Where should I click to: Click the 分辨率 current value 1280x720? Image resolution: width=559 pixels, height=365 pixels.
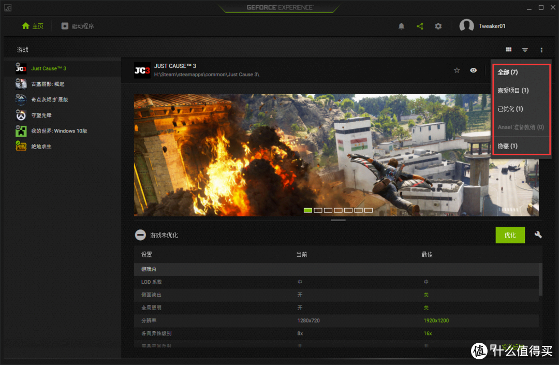click(308, 320)
